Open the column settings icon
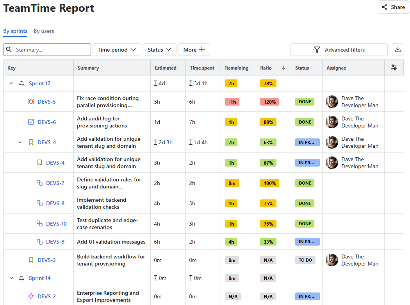 coord(394,68)
